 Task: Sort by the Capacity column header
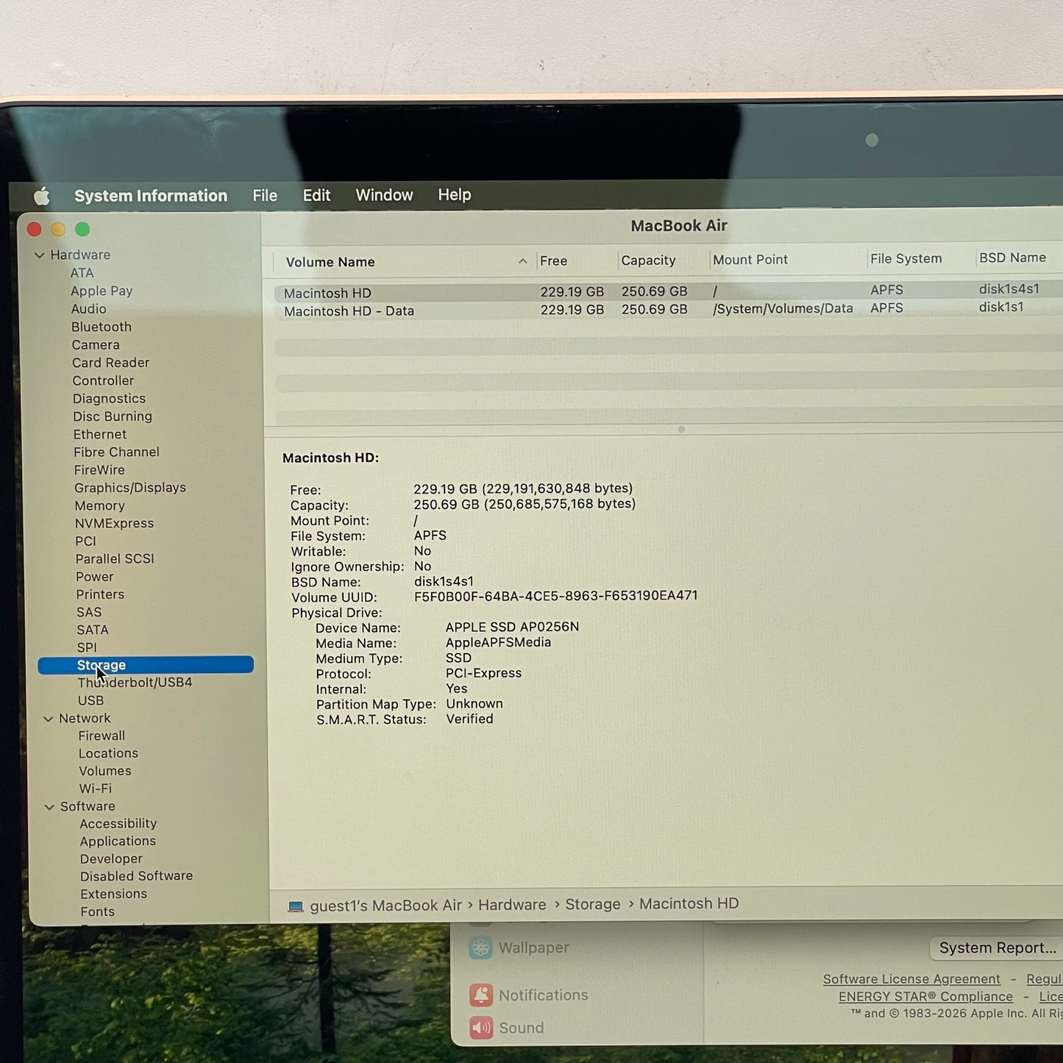click(x=648, y=260)
